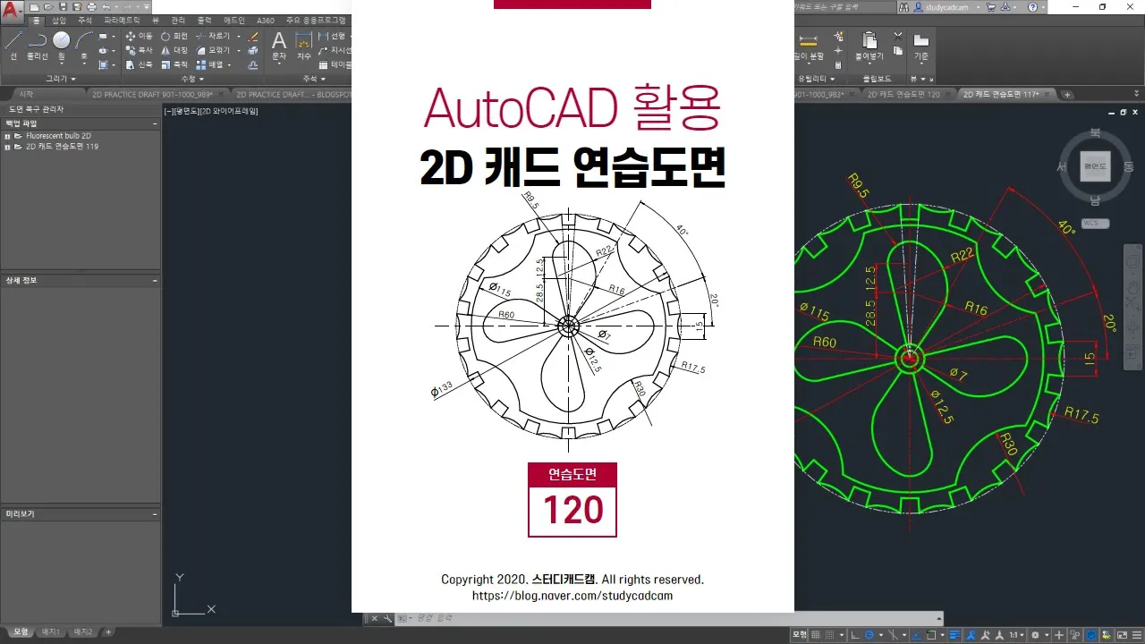Viewport: 1145px width, 644px height.
Task: Activate the Copy (복사) command
Action: (139, 50)
